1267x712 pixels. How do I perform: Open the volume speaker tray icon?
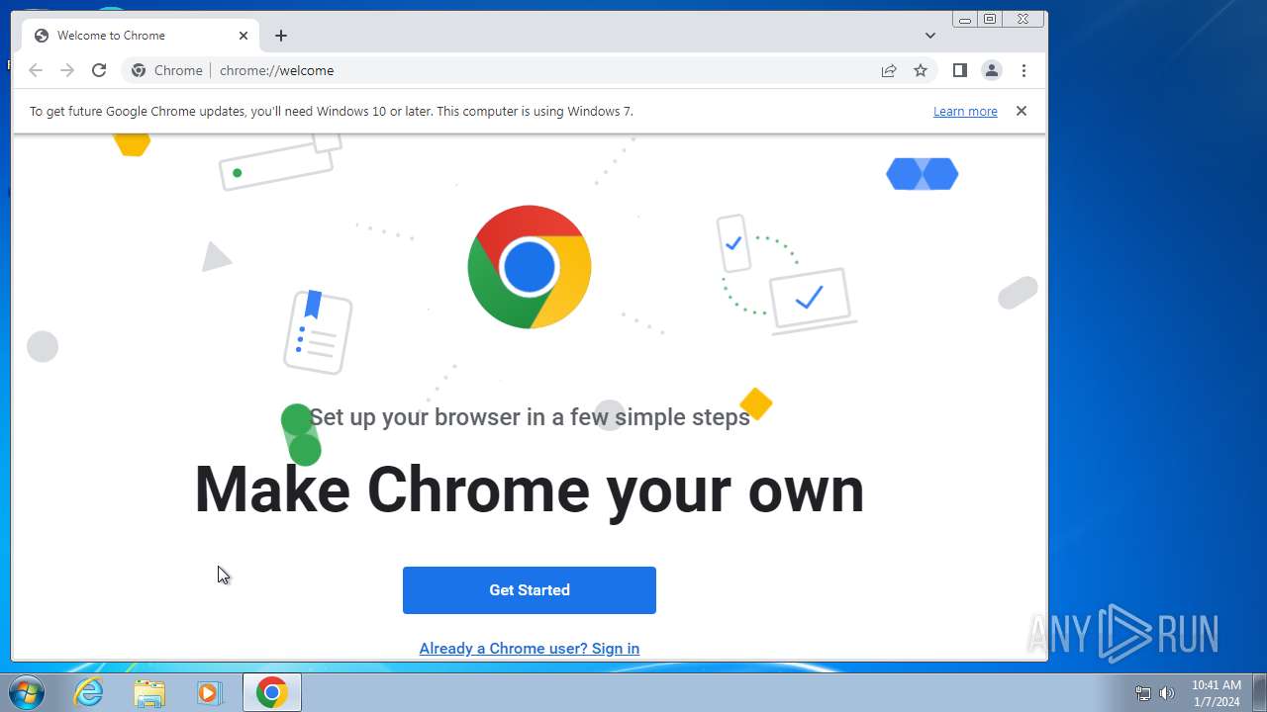coord(1167,693)
